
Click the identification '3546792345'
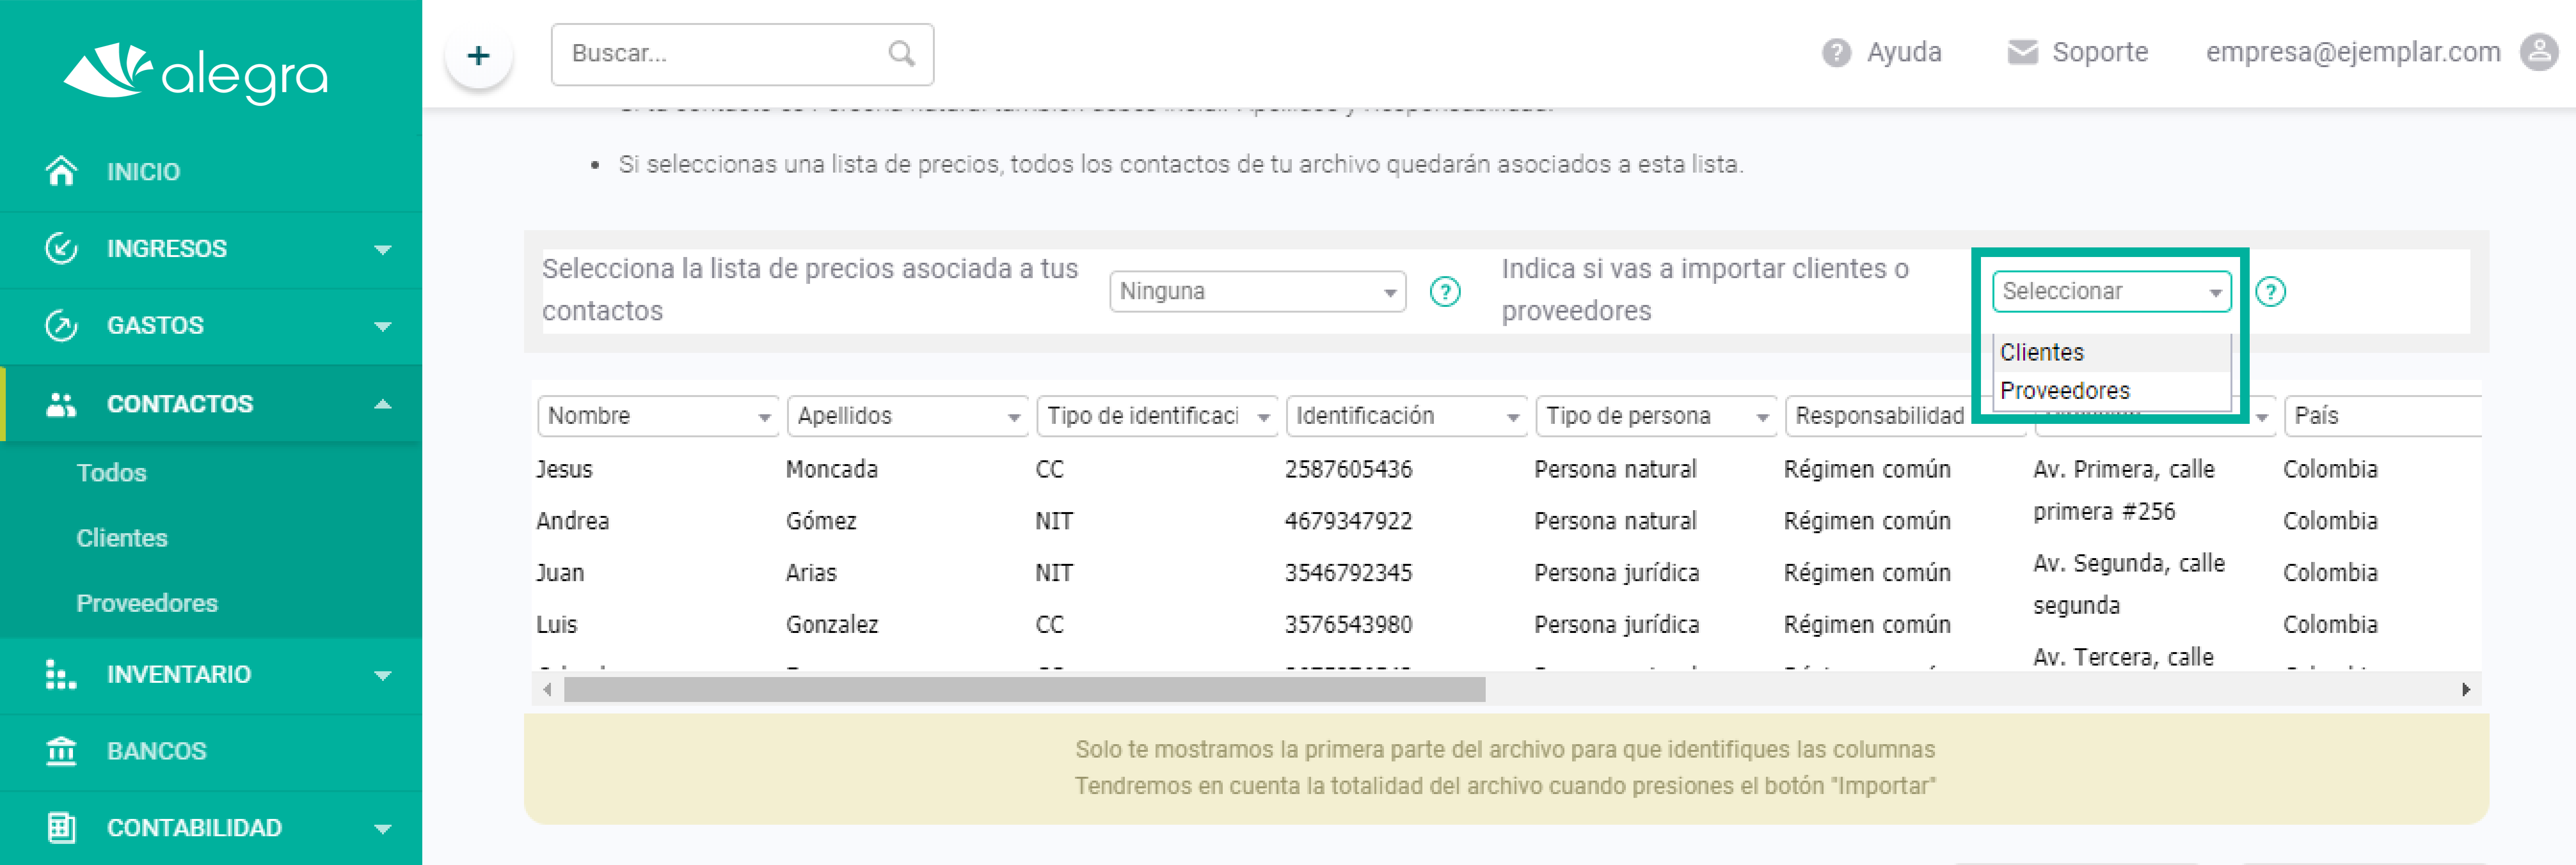pyautogui.click(x=1348, y=573)
